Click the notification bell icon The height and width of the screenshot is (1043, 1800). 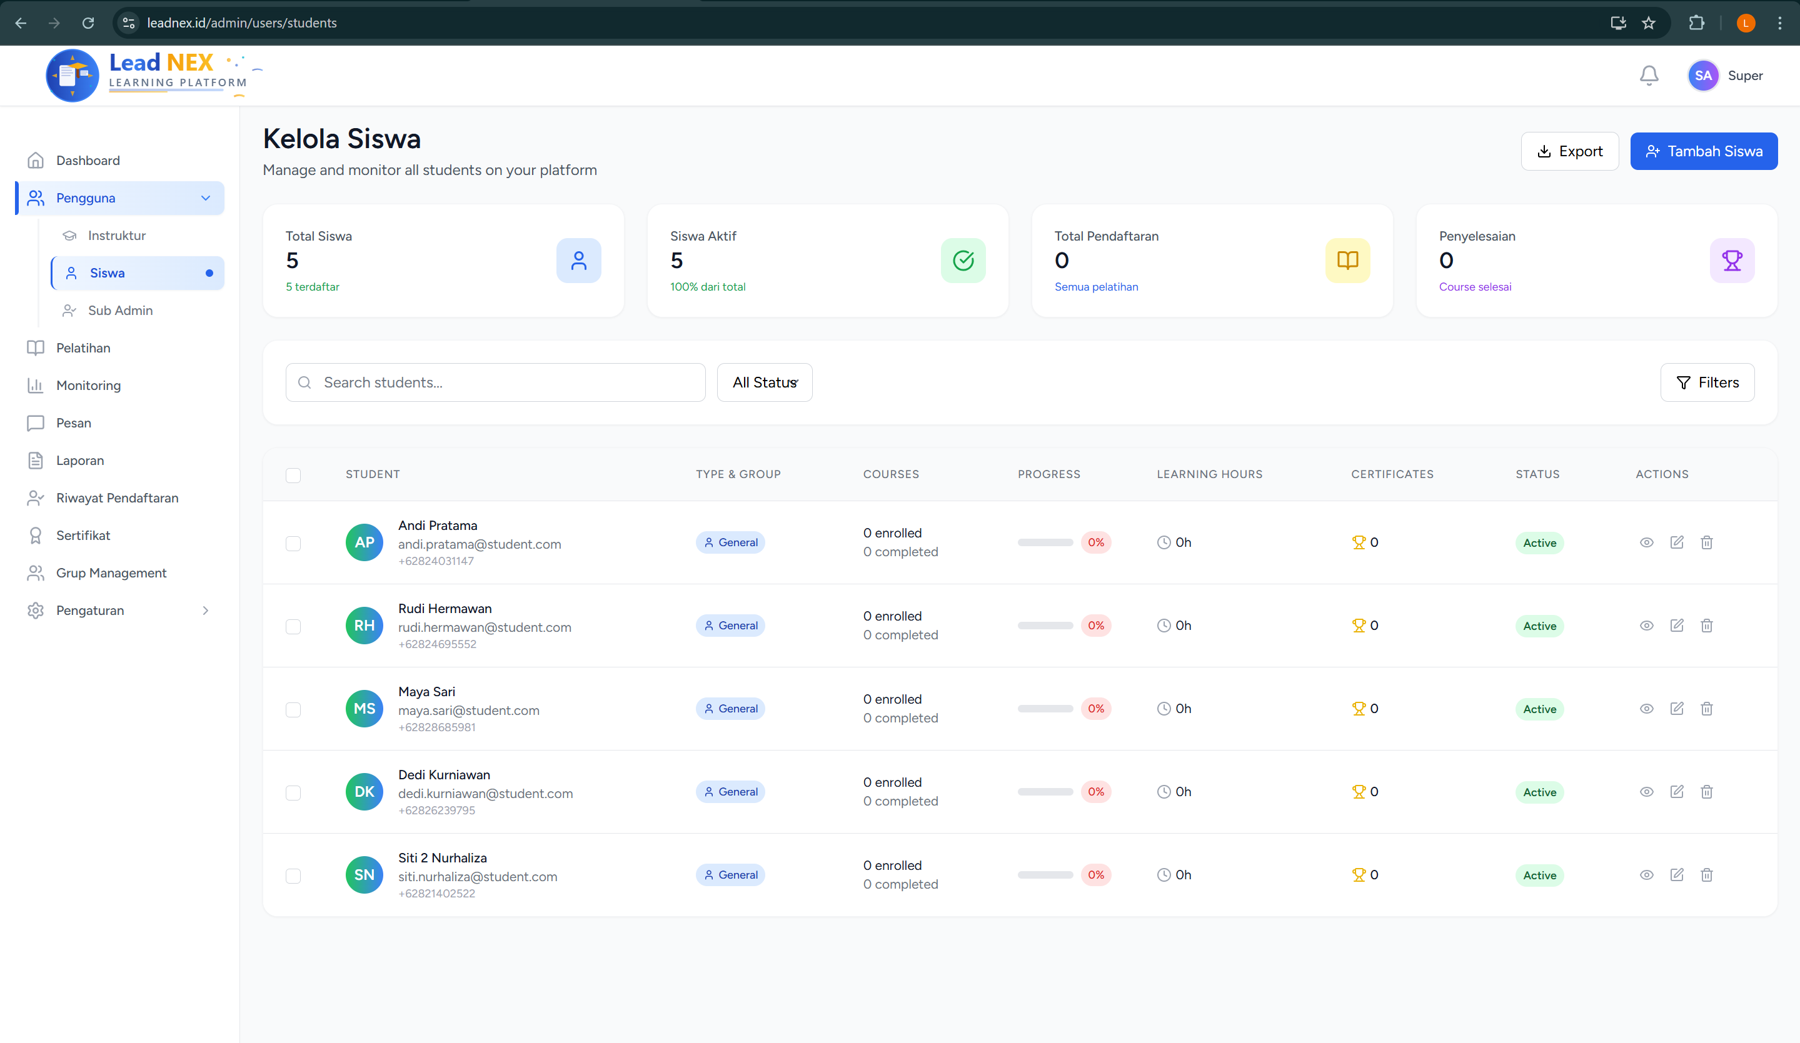[1649, 75]
